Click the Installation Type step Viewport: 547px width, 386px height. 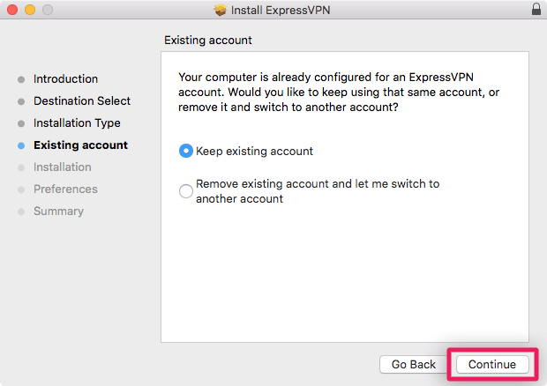click(77, 123)
